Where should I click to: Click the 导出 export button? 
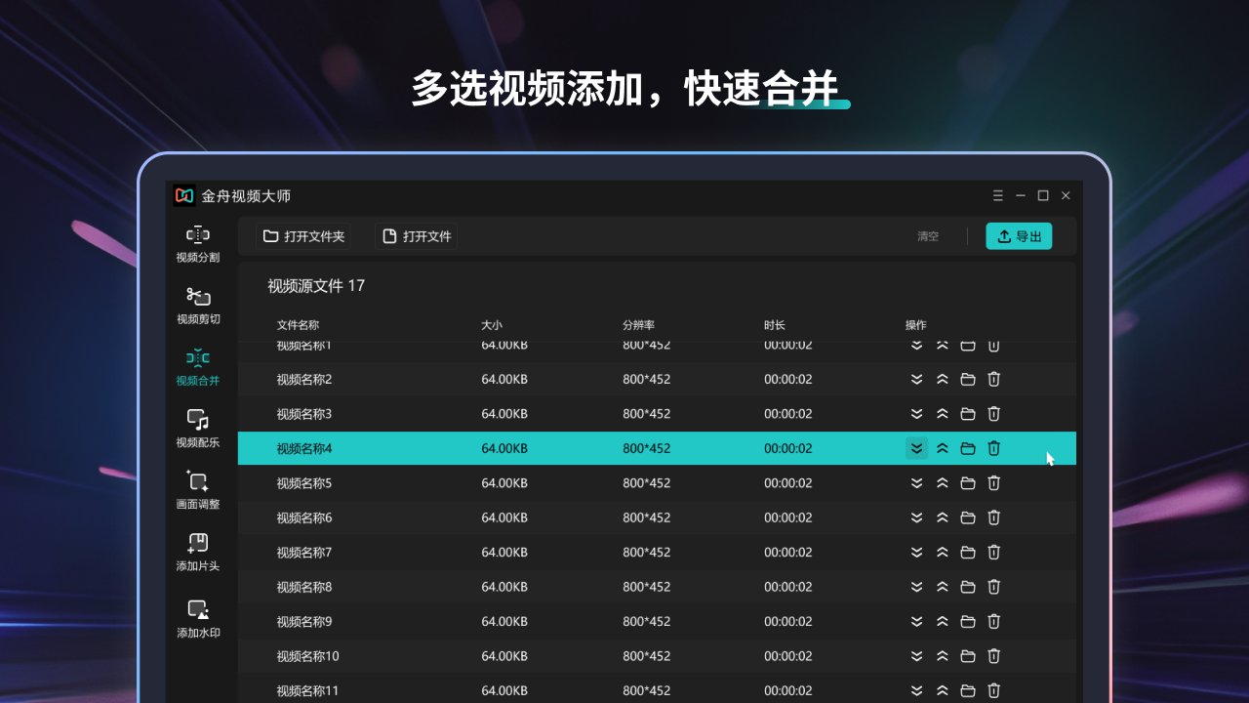[1019, 235]
